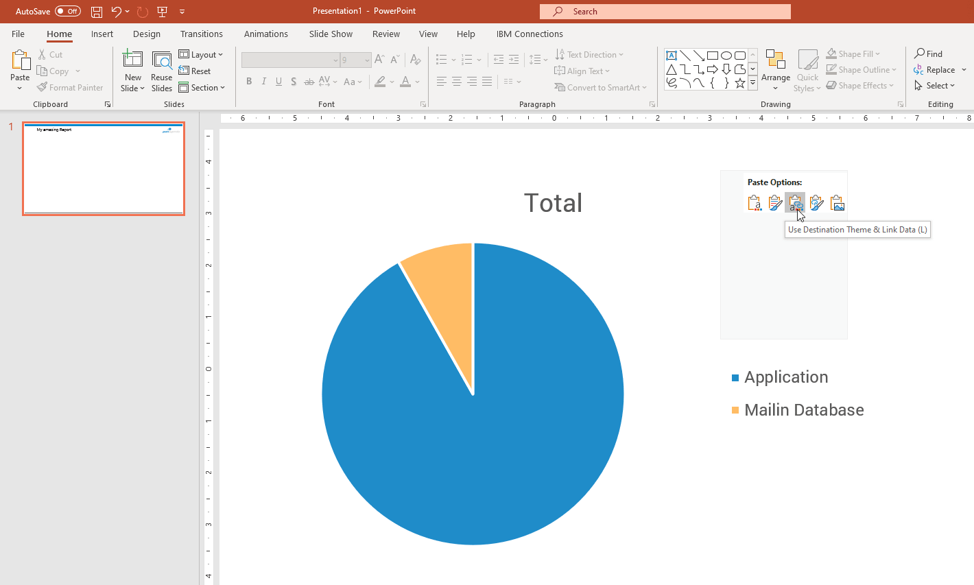Select the star shape in shapes gallery
The image size is (974, 585).
point(739,83)
